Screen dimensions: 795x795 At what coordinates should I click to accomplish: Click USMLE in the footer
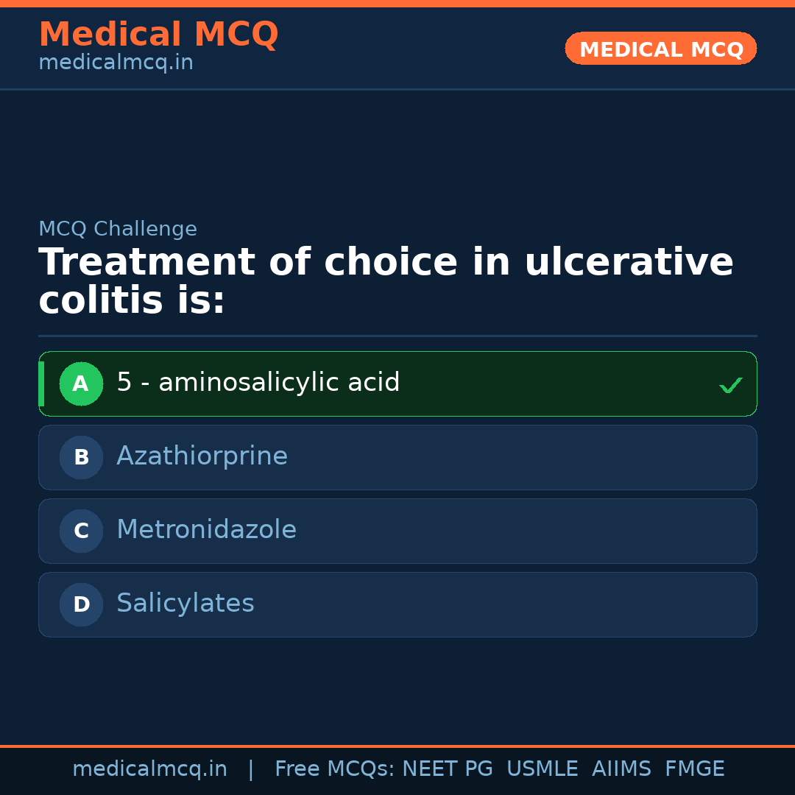click(x=543, y=768)
